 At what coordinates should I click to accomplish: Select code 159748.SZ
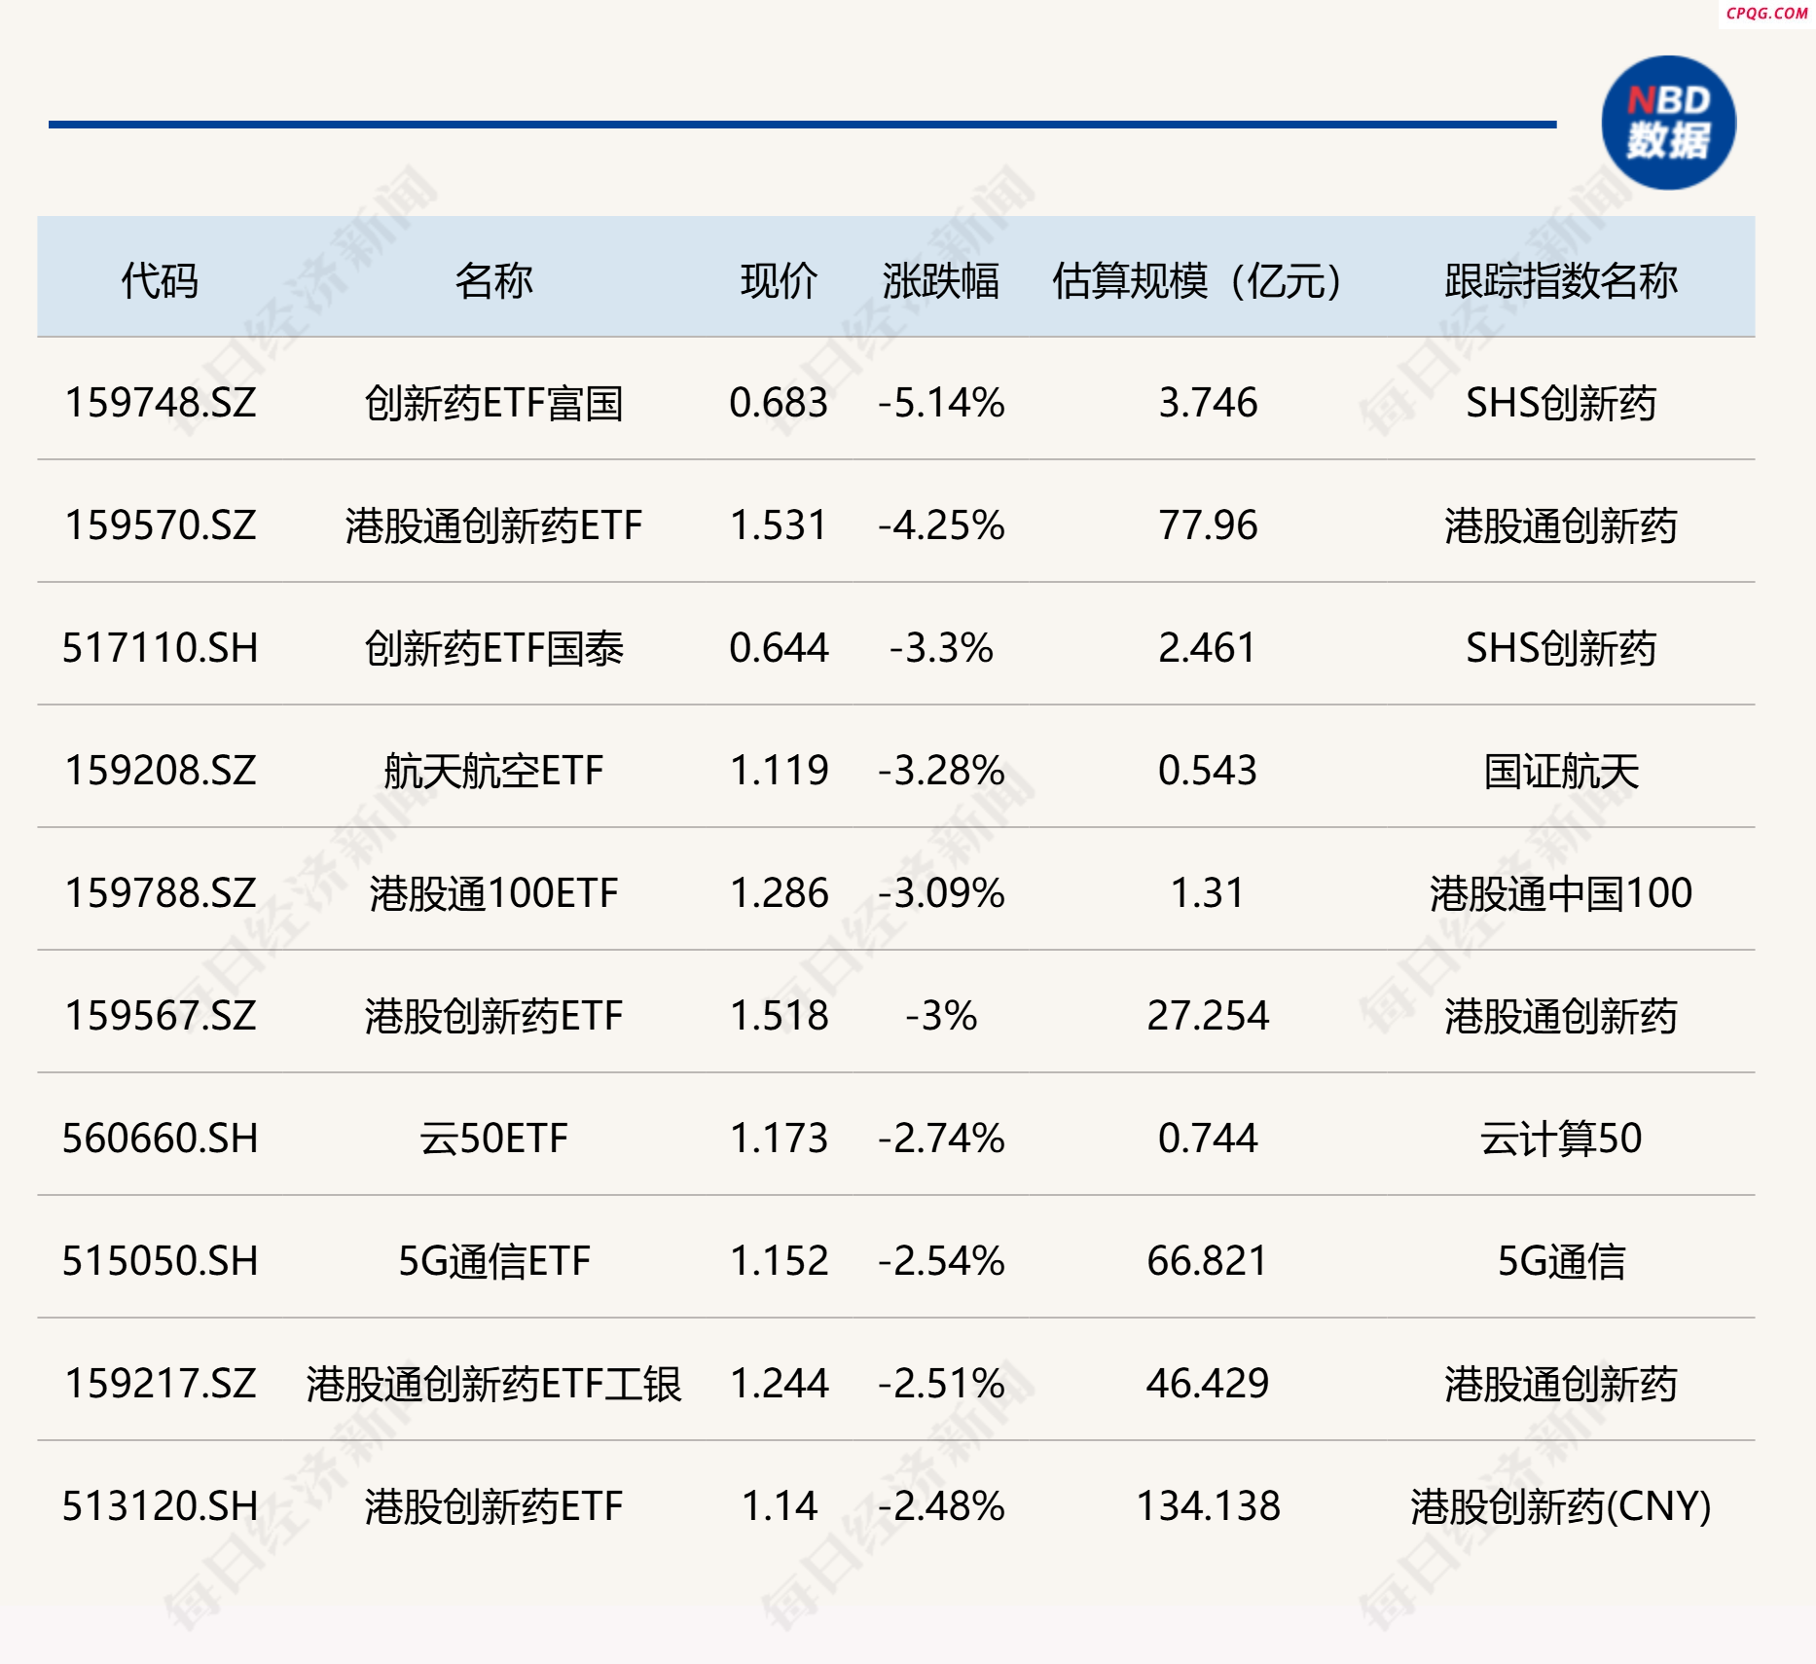(x=161, y=402)
